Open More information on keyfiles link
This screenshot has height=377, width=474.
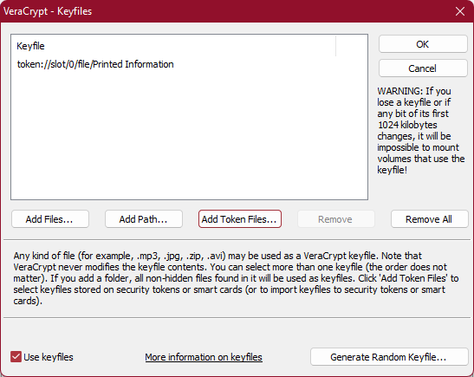[x=204, y=357]
